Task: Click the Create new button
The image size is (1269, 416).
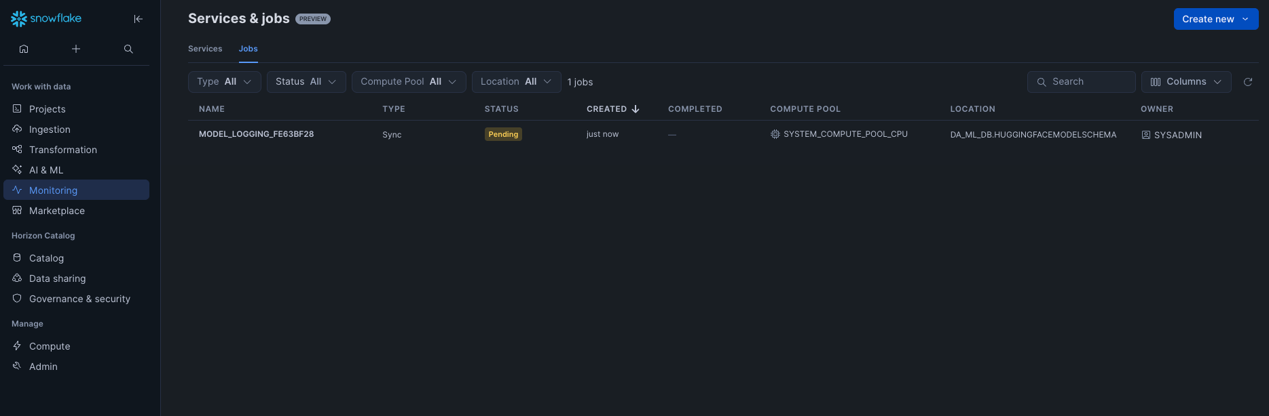Action: point(1215,19)
